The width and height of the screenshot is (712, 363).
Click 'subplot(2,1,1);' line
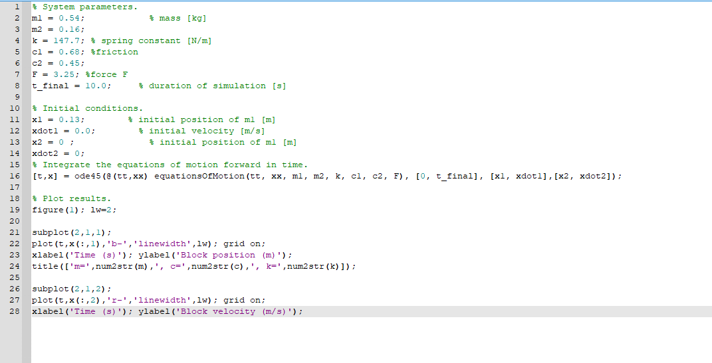(71, 232)
